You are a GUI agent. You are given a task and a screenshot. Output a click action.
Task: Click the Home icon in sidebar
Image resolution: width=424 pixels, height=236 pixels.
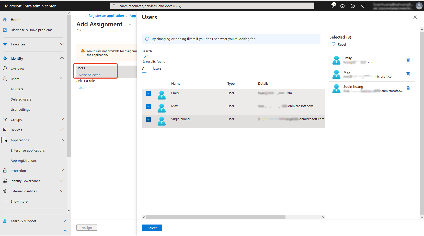(x=5, y=20)
